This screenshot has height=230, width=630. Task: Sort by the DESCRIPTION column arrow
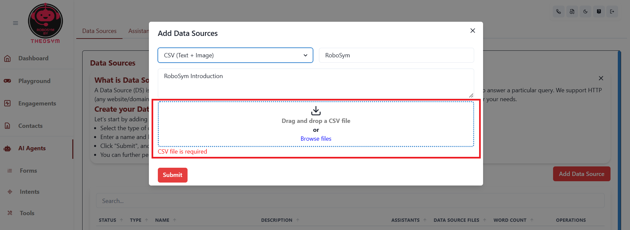[x=297, y=220]
